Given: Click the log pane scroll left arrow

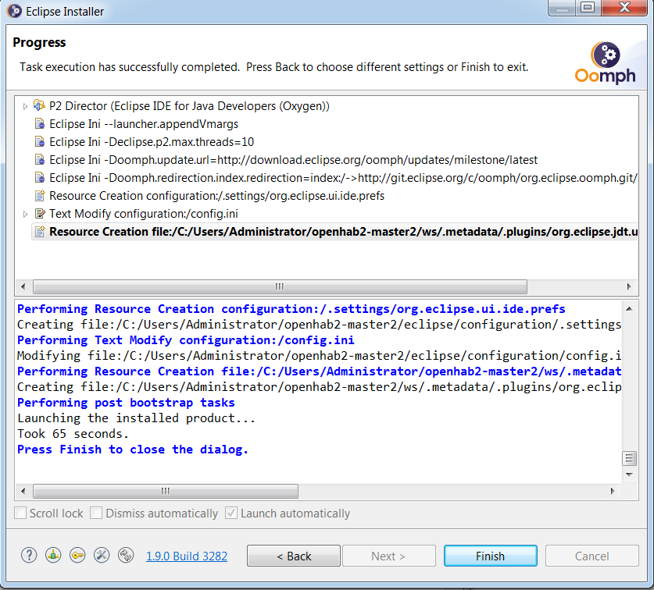Looking at the screenshot, I should (23, 491).
